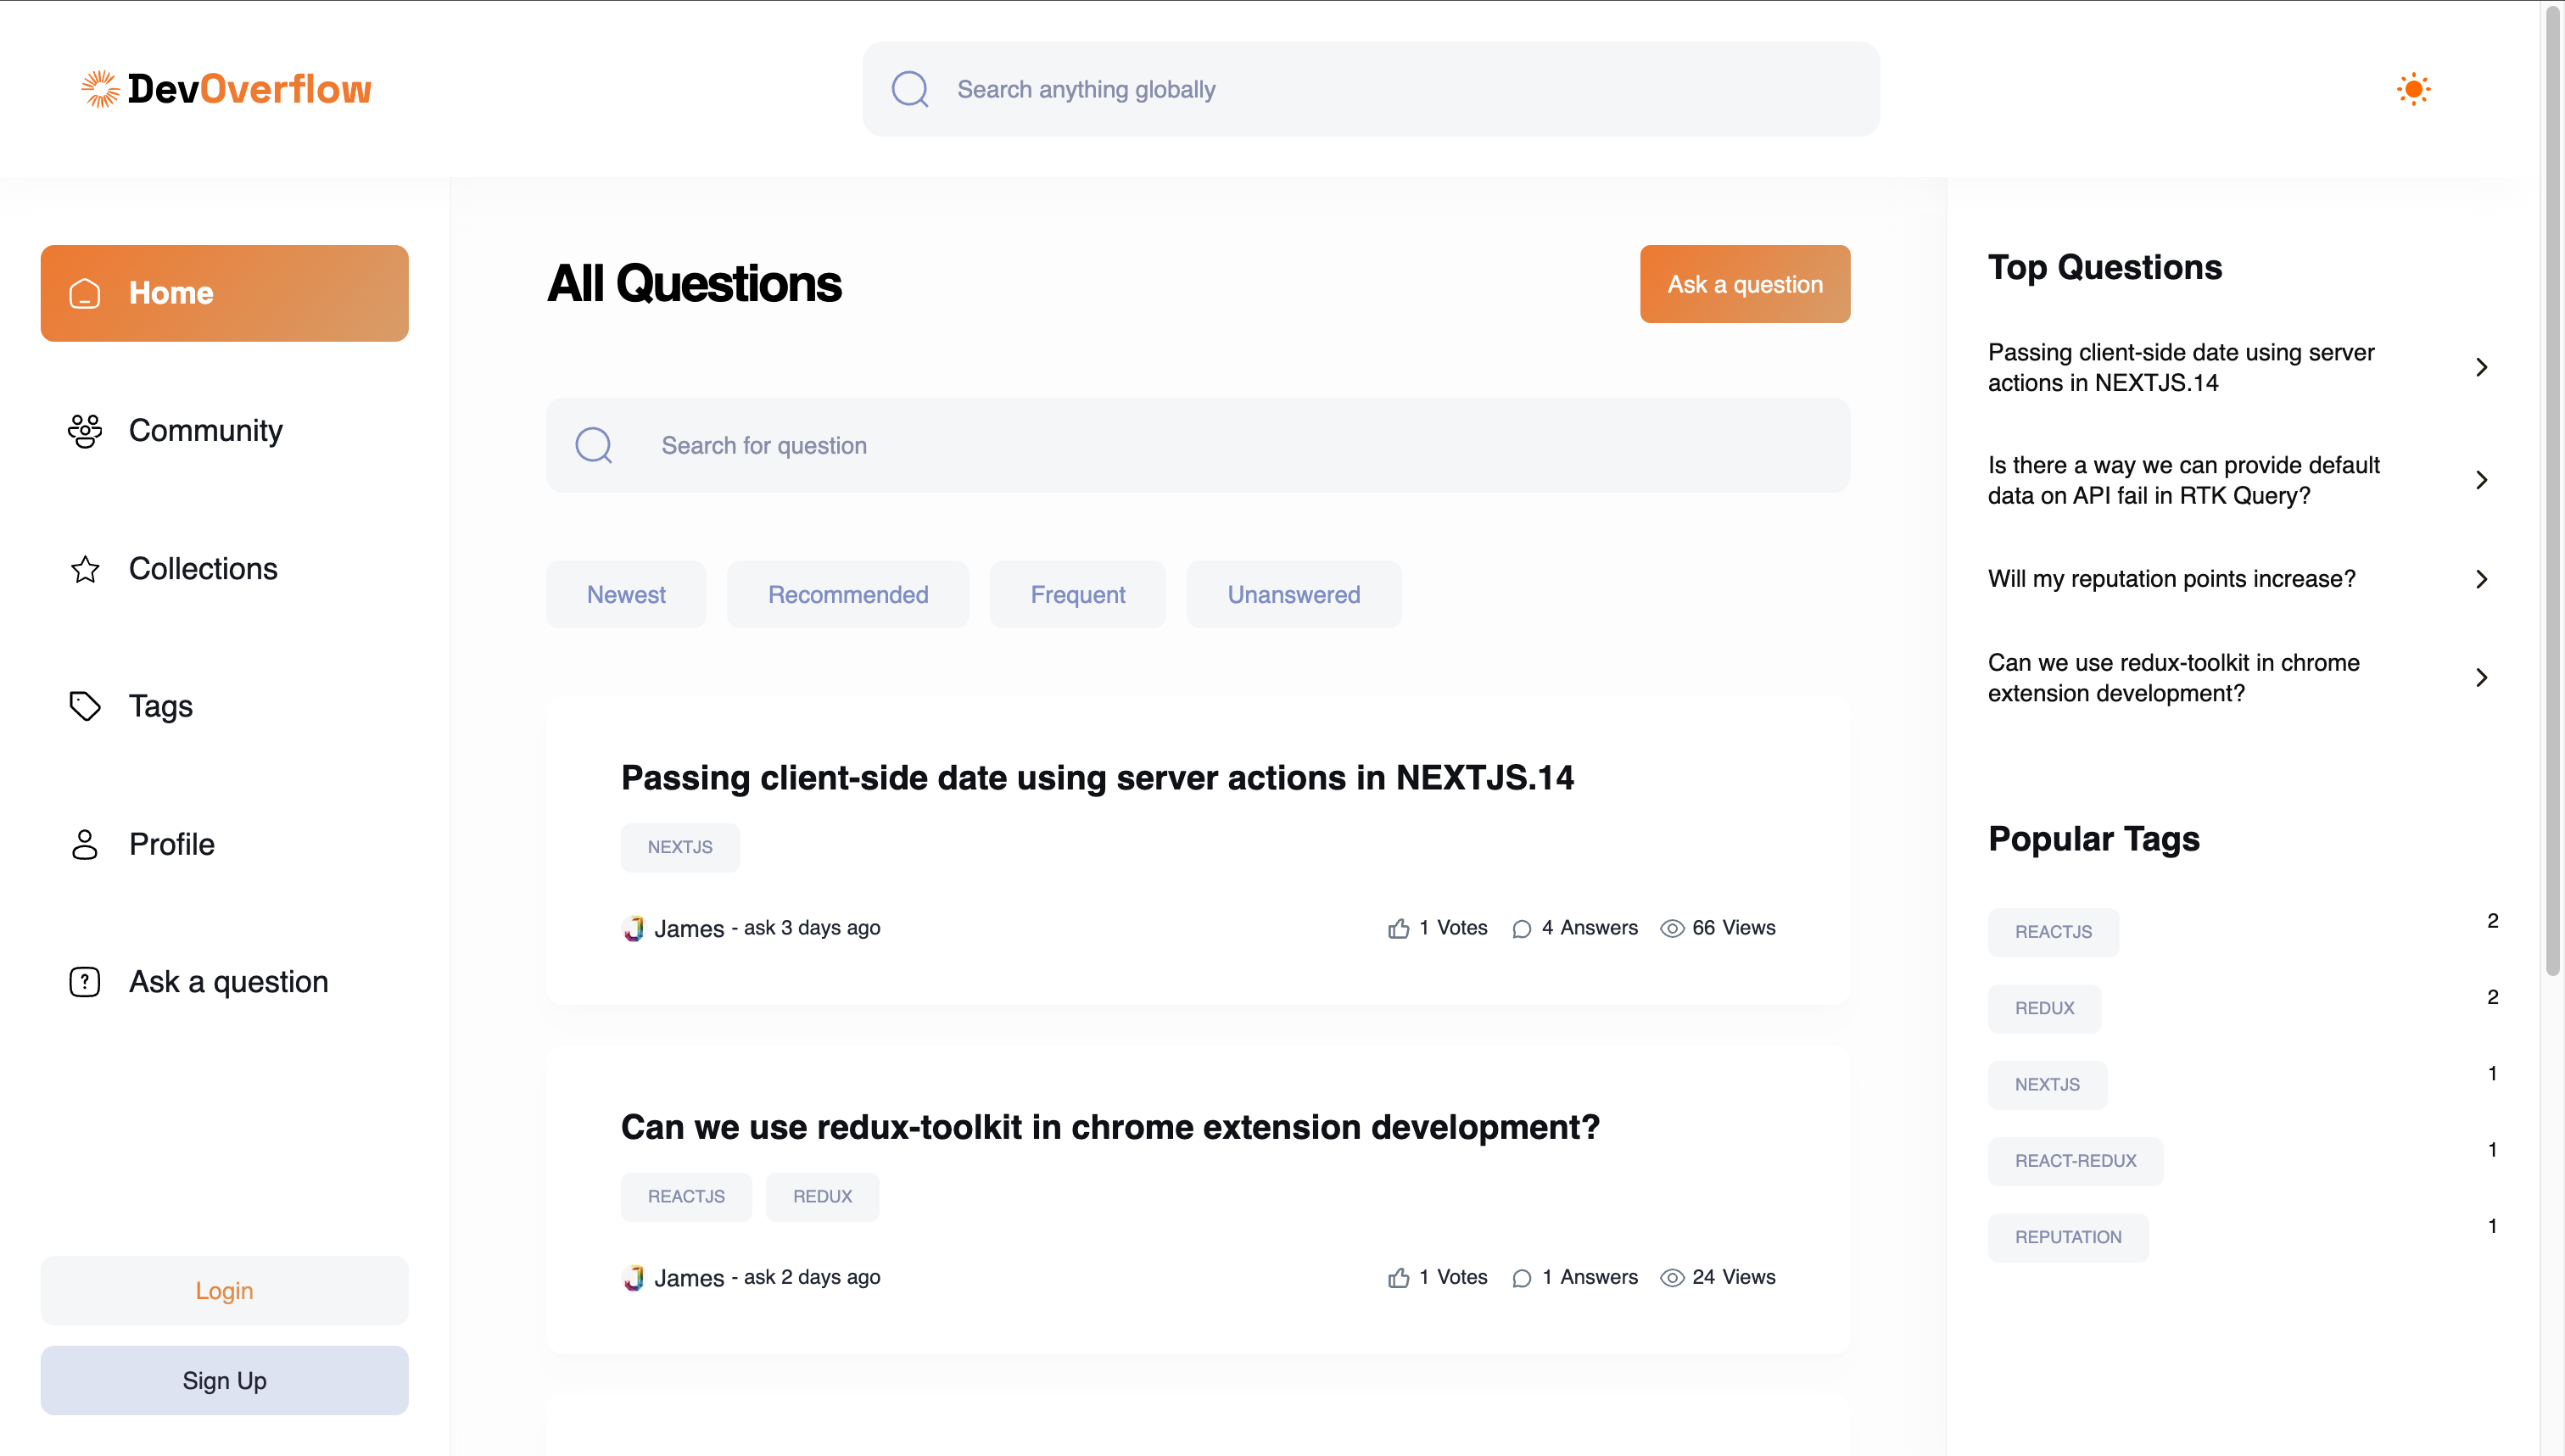This screenshot has width=2565, height=1456.
Task: Filter questions by Recommended
Action: coord(848,595)
